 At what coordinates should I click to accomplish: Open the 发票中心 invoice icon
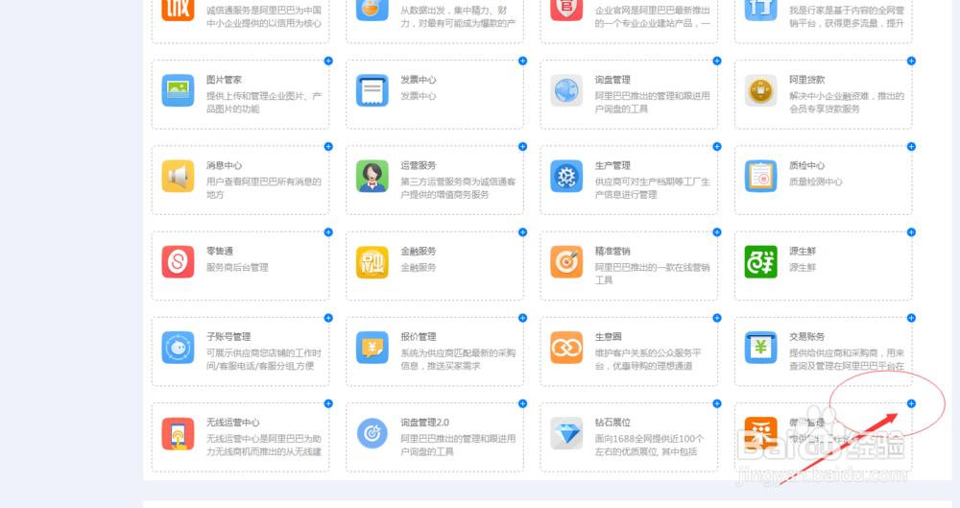point(372,90)
